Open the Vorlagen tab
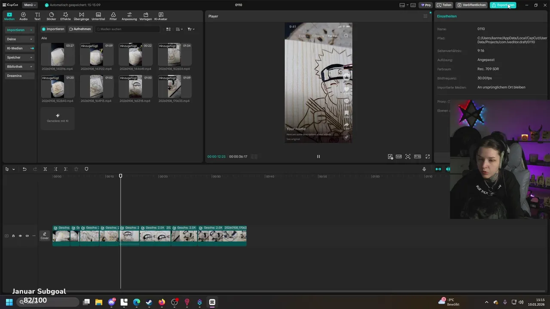This screenshot has width=550, height=309. (x=146, y=16)
